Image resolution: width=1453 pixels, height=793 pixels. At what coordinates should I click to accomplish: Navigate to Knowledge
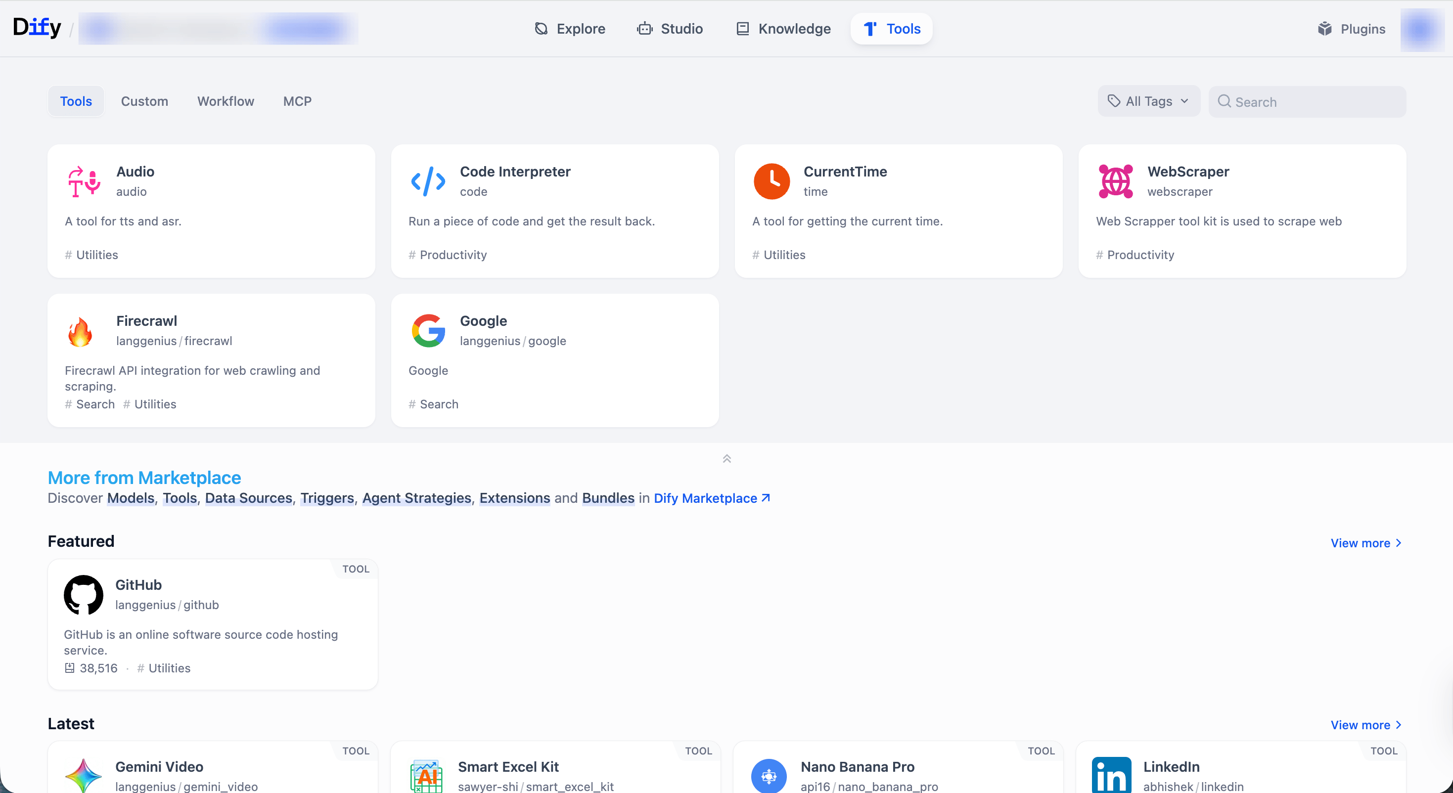pyautogui.click(x=783, y=29)
